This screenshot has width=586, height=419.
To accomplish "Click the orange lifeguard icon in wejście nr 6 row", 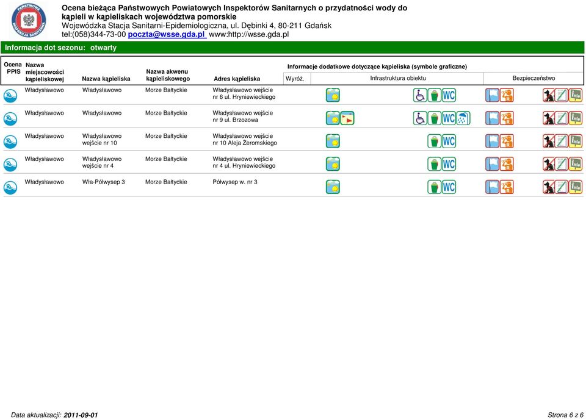I will click(507, 95).
